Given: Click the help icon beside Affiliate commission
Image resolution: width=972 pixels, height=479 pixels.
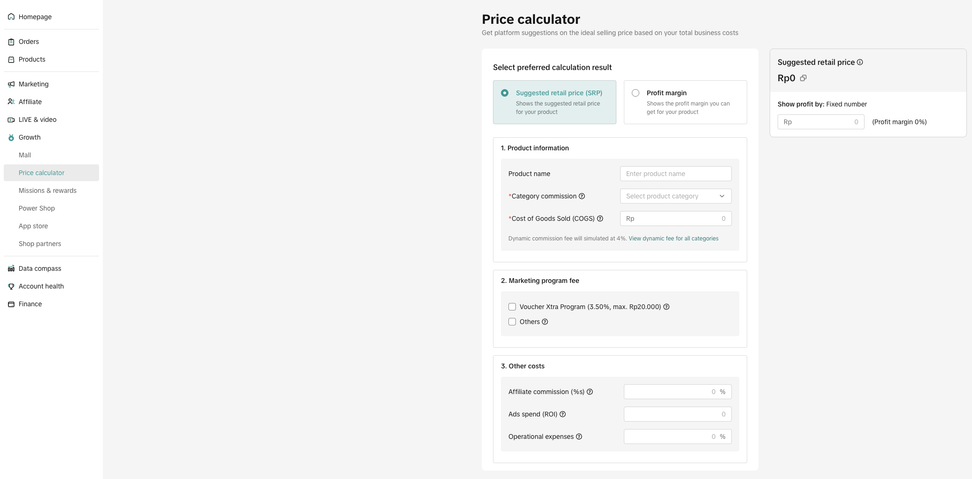Looking at the screenshot, I should 590,392.
